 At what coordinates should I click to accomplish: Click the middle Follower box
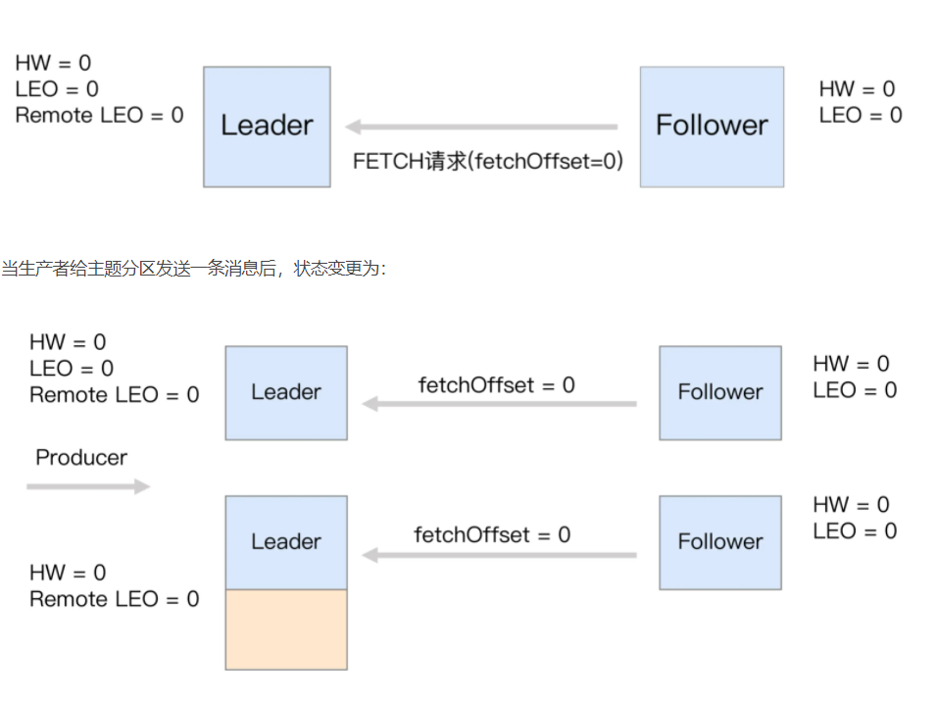pos(720,392)
